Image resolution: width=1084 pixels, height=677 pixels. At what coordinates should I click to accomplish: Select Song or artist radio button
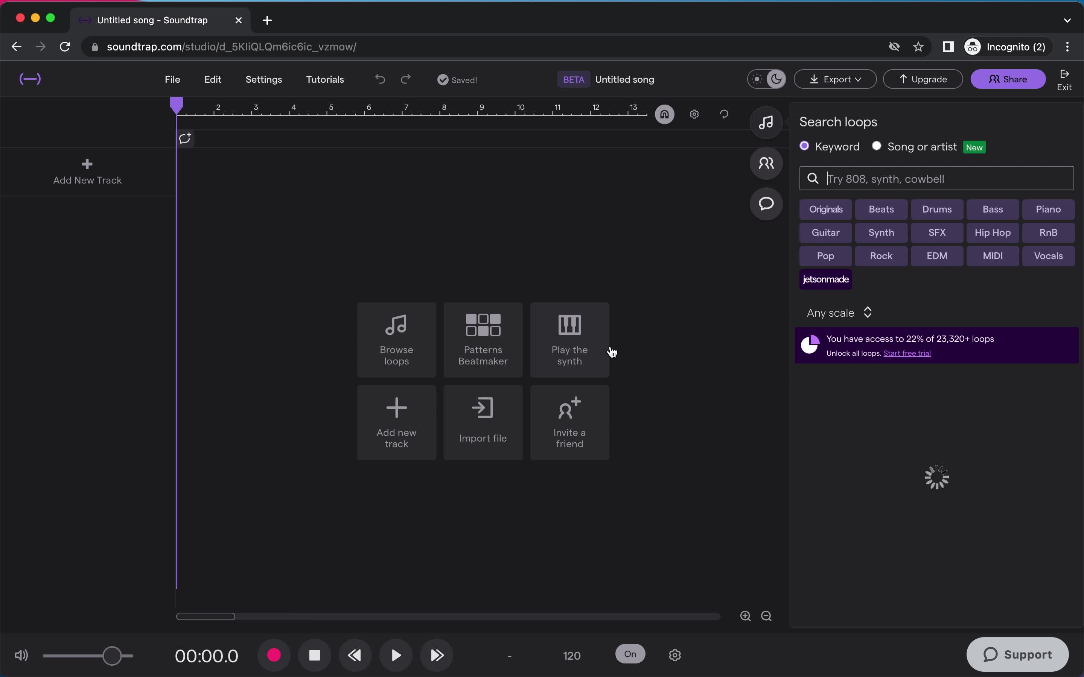876,147
